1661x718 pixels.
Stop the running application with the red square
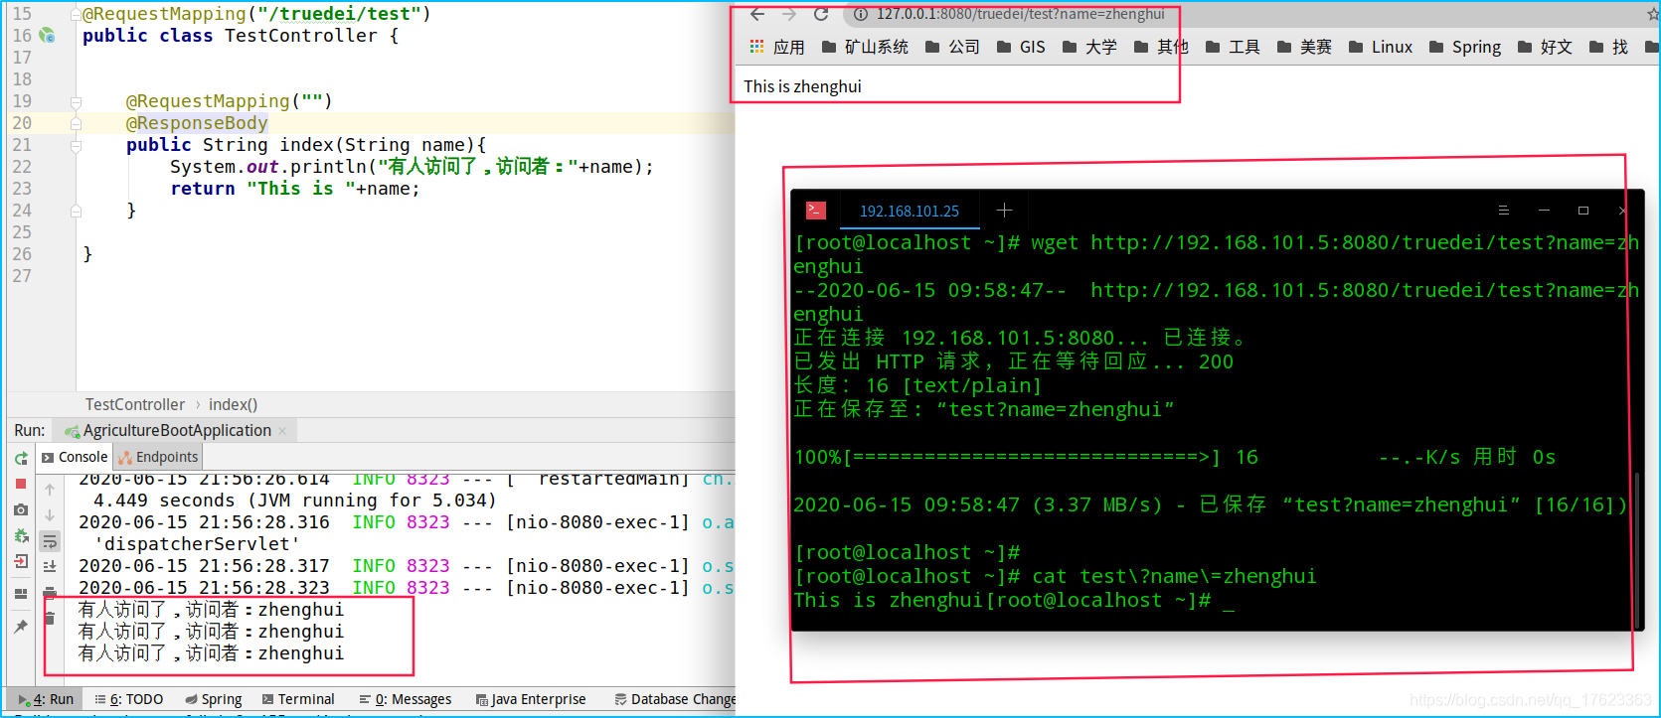click(x=21, y=484)
